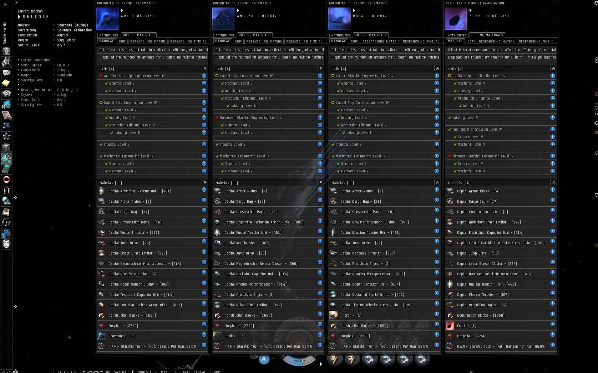598x373 pixels.
Task: Collapse Skills section in Nomad Blueprint panel
Action: coord(553,69)
